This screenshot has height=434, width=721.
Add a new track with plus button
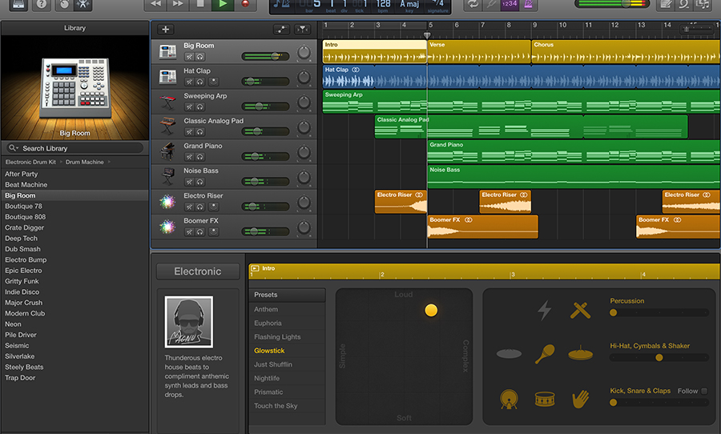166,30
